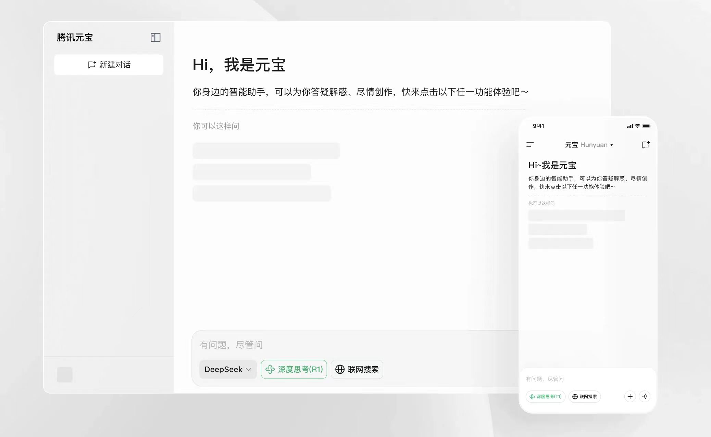Open the DeepSeek model dropdown
711x437 pixels.
click(x=228, y=369)
